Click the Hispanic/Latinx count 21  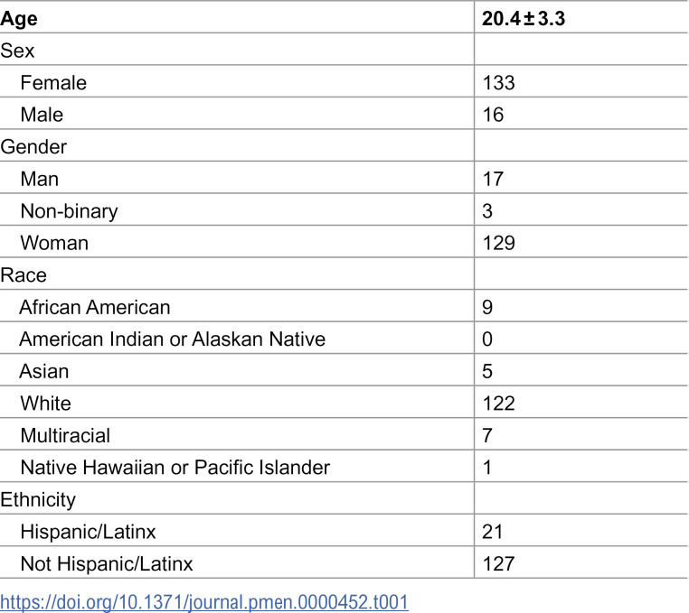[x=492, y=532]
